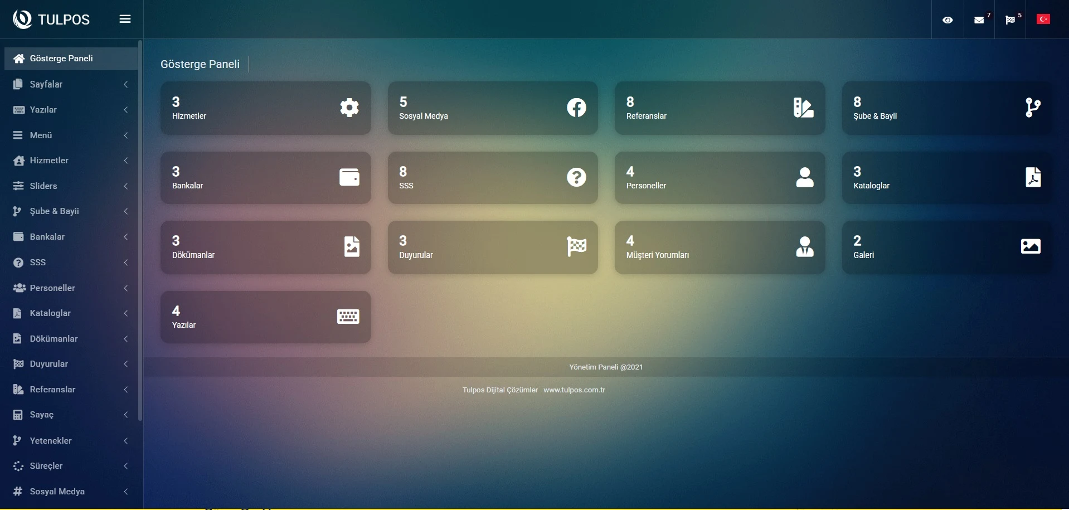Expand the Sayfalar sidebar chevron
The image size is (1069, 510).
[126, 84]
